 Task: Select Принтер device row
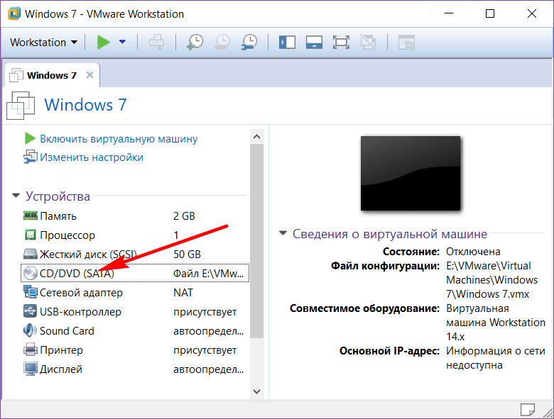coord(135,350)
